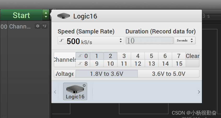
Task: Toggle channel 12
Action: tap(138, 63)
